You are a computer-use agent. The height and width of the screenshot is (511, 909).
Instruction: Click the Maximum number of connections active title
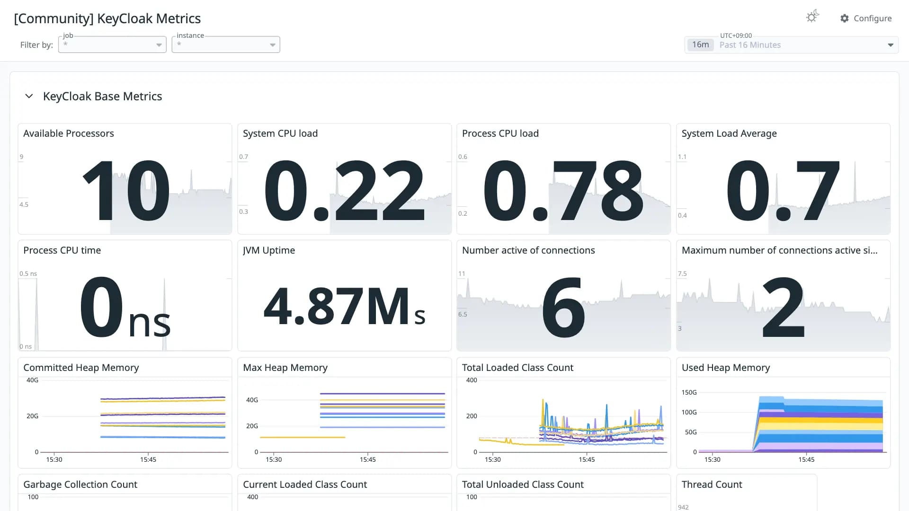tap(779, 250)
